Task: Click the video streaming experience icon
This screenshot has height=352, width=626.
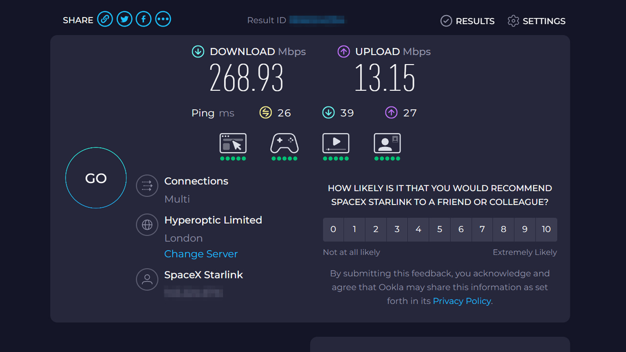Action: (x=336, y=144)
